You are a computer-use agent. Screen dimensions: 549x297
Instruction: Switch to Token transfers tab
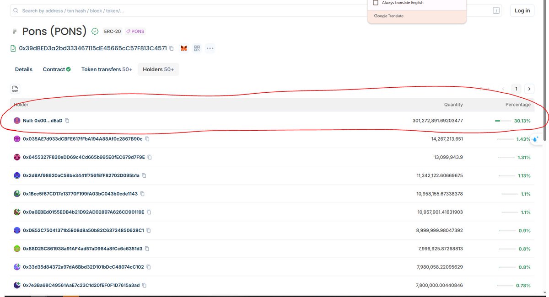tap(107, 69)
